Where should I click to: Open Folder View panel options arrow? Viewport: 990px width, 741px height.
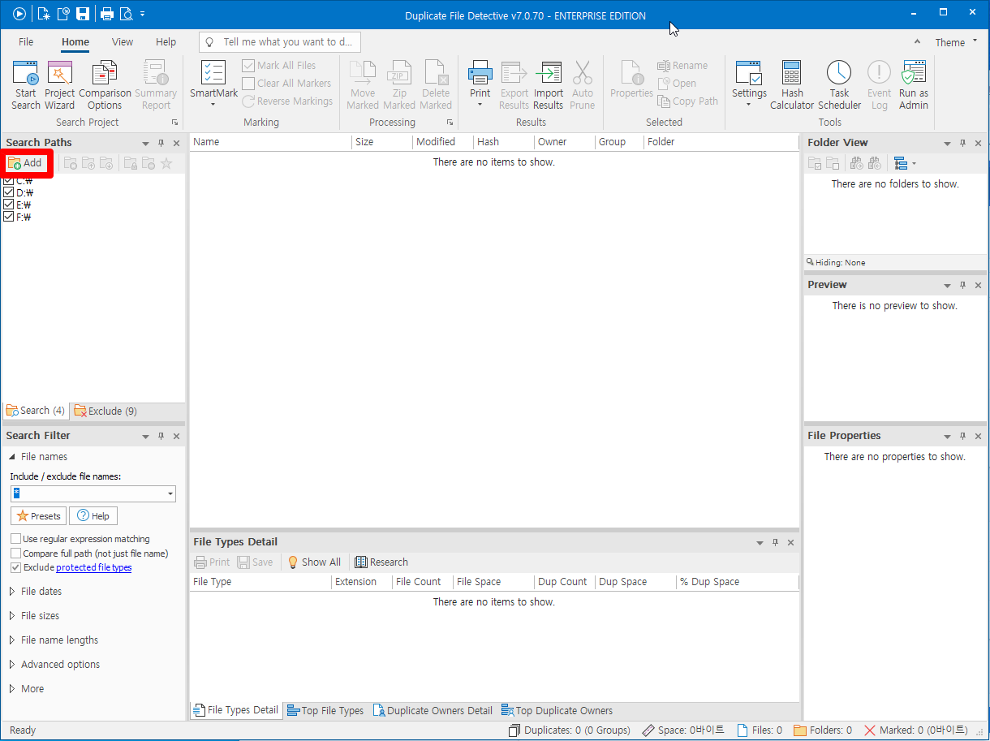(x=947, y=143)
